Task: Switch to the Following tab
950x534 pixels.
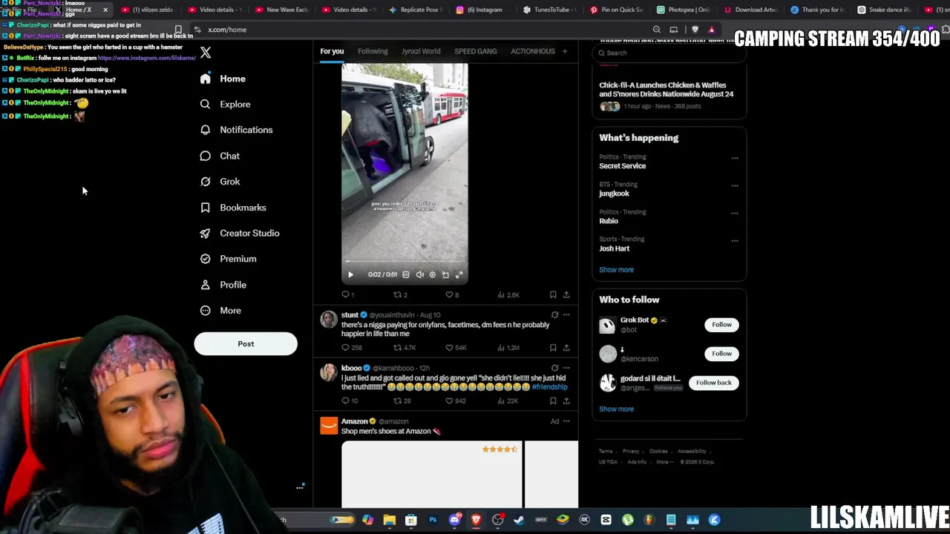Action: click(373, 51)
